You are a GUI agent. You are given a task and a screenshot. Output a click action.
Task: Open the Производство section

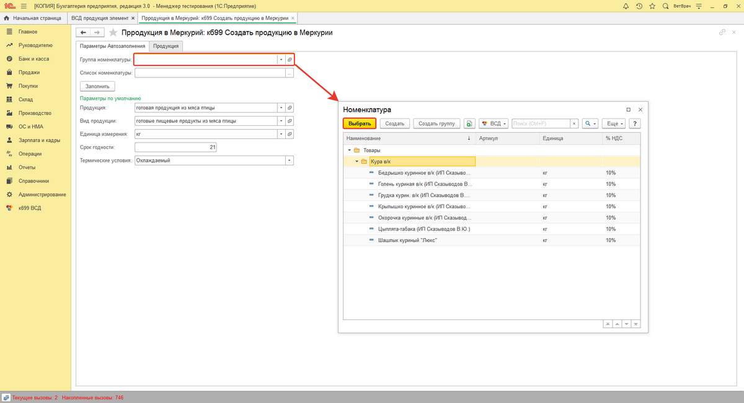[35, 113]
